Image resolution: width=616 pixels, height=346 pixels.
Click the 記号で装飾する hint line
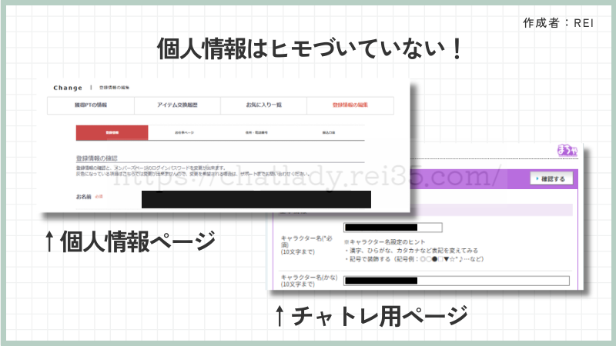pos(414,259)
